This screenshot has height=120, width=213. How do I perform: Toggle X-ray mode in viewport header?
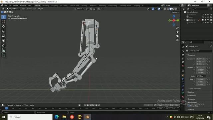[165, 9]
